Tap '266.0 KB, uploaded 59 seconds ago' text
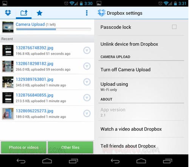Image resolution: width=189 pixels, height=167 pixels. (43, 69)
